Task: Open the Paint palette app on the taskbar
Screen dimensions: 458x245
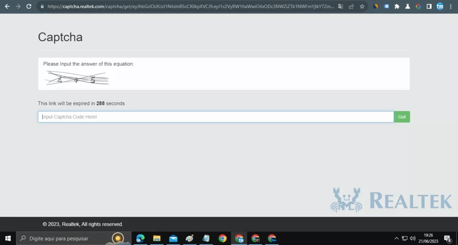Action: [190, 238]
